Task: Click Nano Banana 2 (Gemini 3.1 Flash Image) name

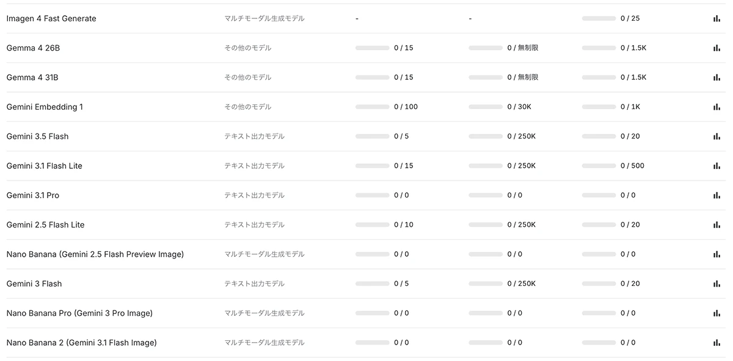Action: coord(81,343)
